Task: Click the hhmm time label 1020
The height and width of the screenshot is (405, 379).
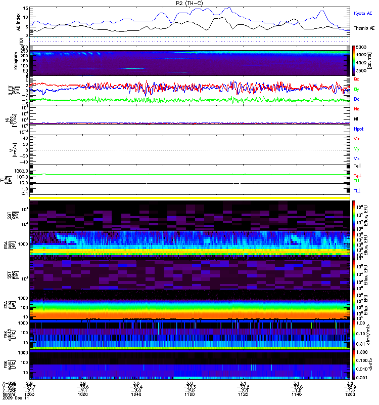Action: (82, 394)
